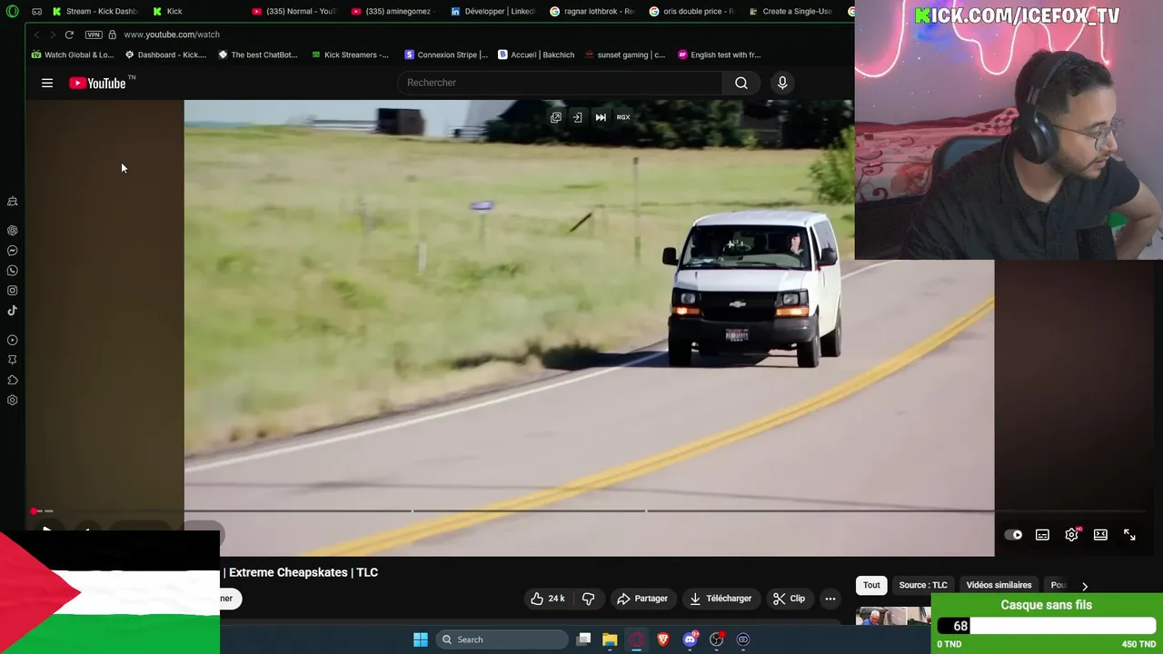Switch to the Kick browser tab
This screenshot has width=1163, height=654.
168,11
